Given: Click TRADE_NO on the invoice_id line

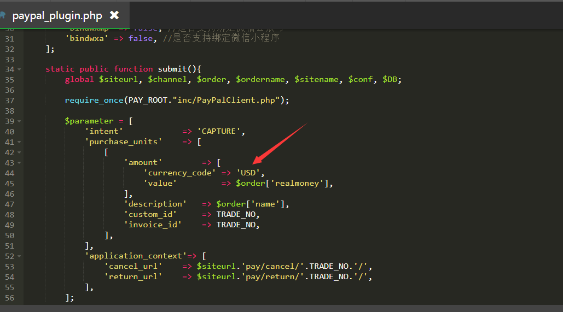Looking at the screenshot, I should (x=235, y=225).
